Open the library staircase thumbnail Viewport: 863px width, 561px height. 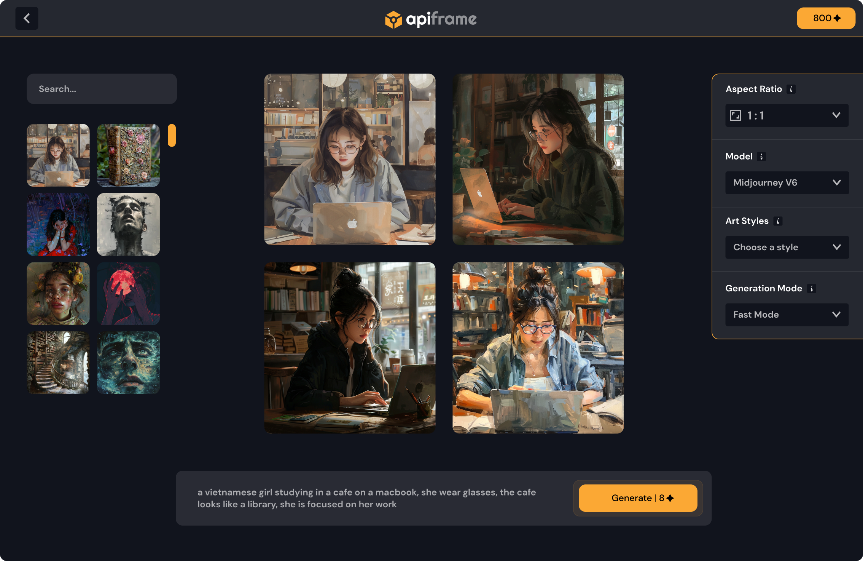pyautogui.click(x=58, y=363)
